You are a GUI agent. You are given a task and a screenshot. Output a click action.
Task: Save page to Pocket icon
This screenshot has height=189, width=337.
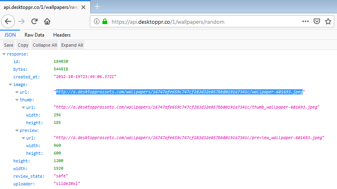317,21
